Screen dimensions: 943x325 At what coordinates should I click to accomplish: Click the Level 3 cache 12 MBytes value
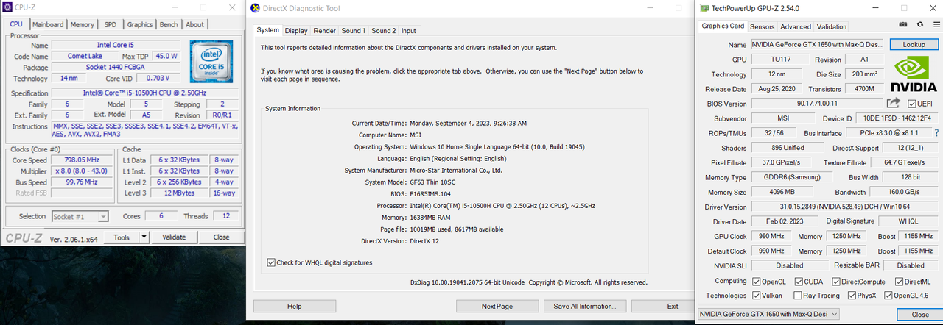tap(179, 193)
